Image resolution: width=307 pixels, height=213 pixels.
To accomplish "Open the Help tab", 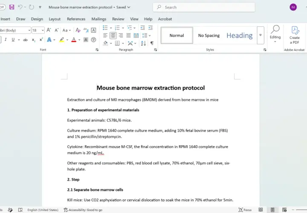I will pos(148,19).
